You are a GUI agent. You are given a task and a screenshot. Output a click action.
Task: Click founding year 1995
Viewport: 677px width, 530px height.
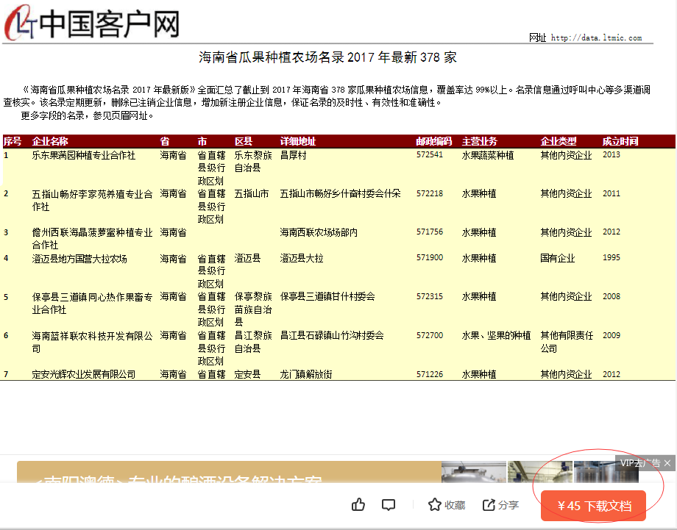(x=612, y=257)
